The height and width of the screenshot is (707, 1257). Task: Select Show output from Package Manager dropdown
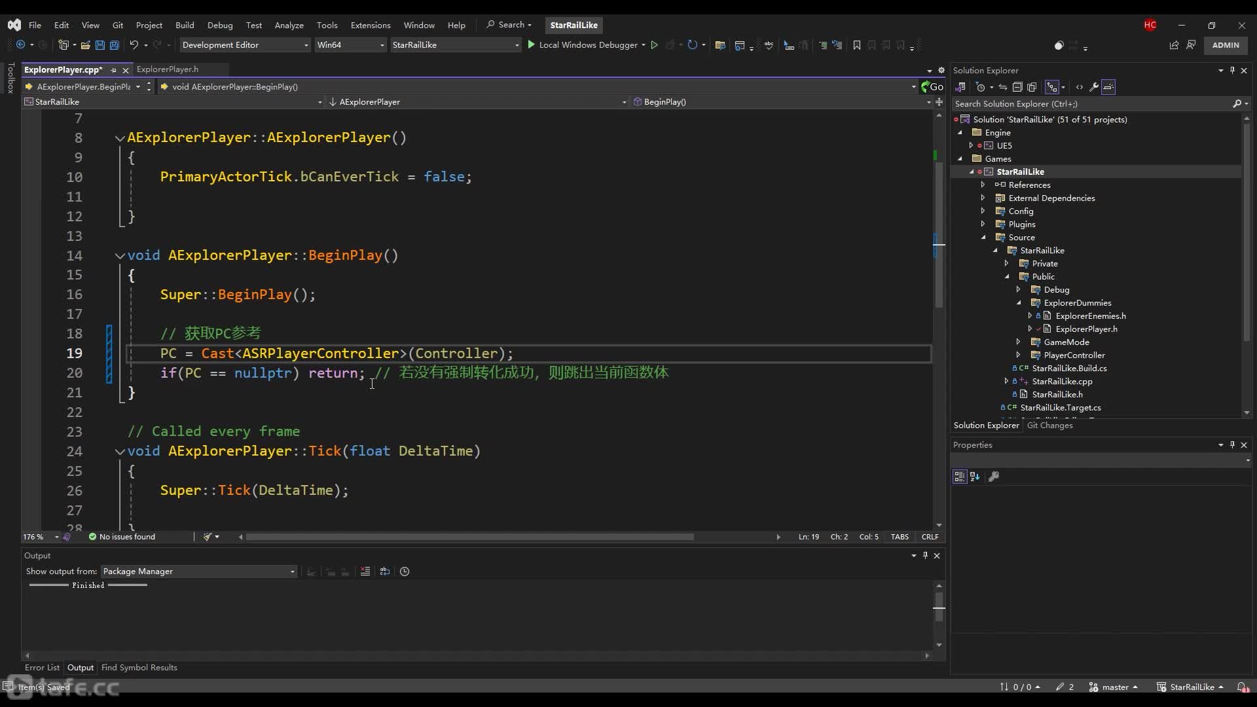click(x=197, y=571)
